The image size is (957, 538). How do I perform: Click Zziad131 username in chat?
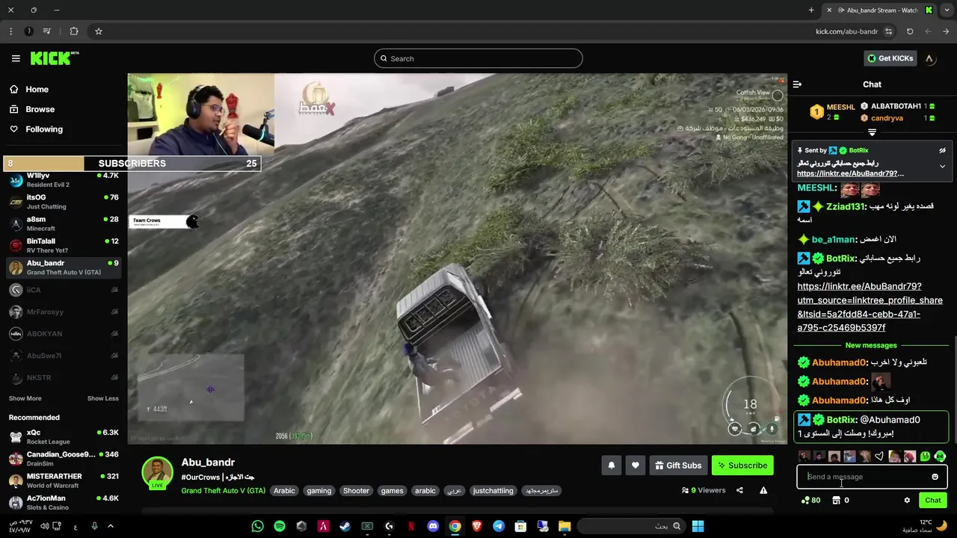(x=845, y=206)
